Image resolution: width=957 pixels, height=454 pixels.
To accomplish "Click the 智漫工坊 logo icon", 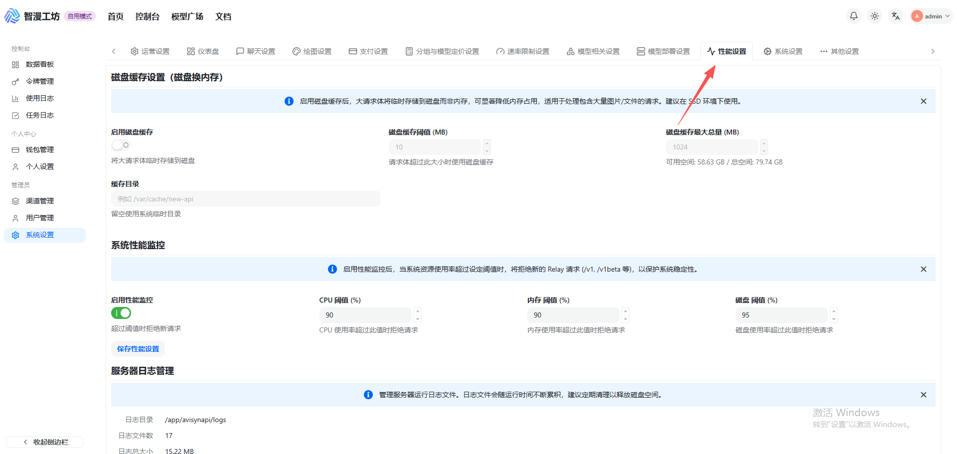I will coord(12,16).
